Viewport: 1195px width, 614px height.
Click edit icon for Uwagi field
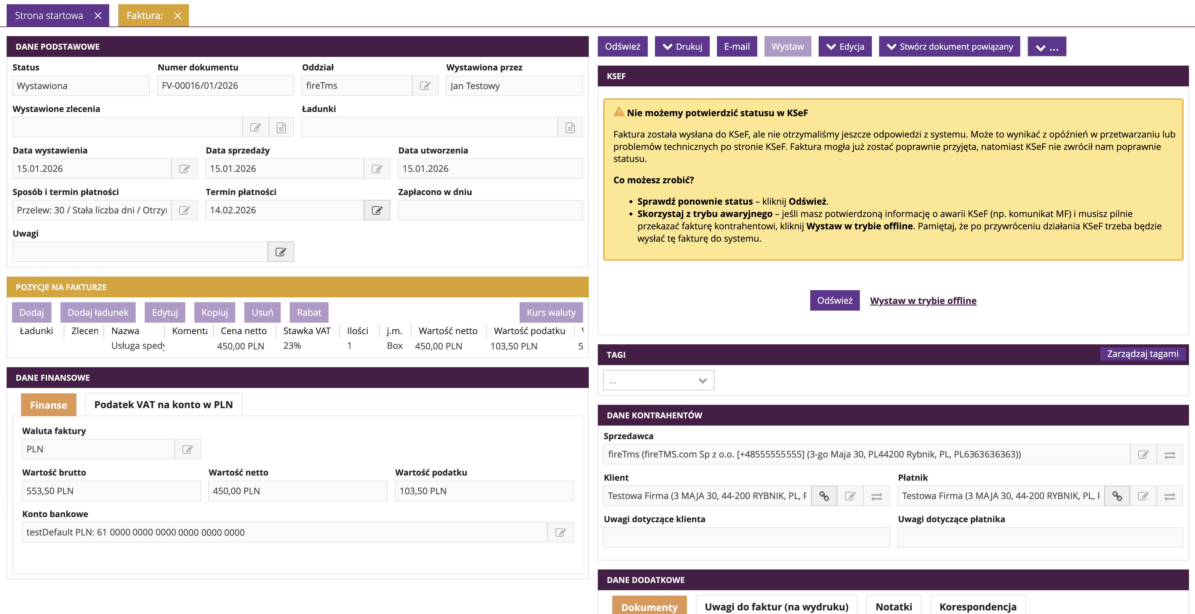281,252
